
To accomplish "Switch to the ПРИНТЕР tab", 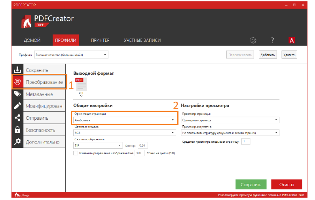I will [x=100, y=40].
